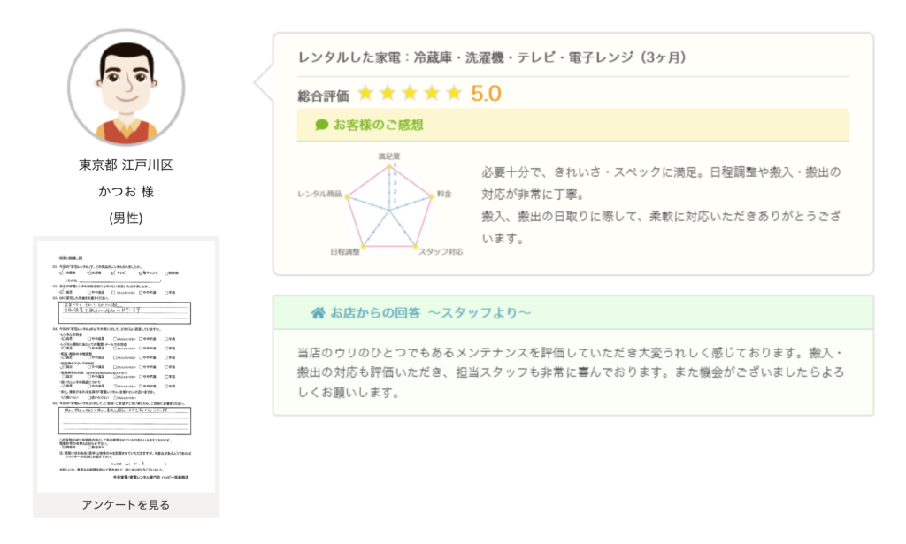
Task: Click the customer avatar image
Action: click(126, 88)
